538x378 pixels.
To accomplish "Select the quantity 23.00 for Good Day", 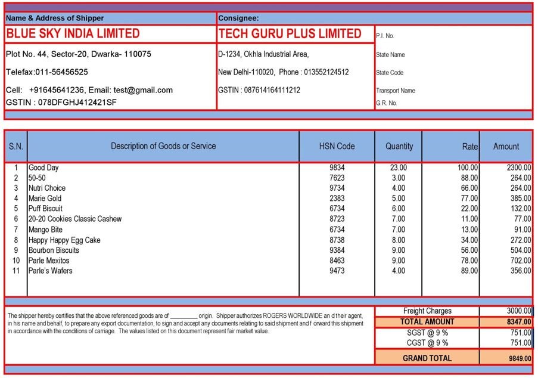I will 399,168.
